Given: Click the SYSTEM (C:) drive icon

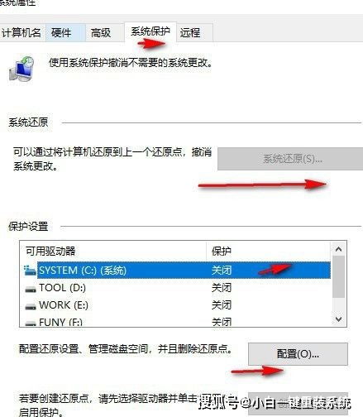Looking at the screenshot, I should click(x=30, y=271).
